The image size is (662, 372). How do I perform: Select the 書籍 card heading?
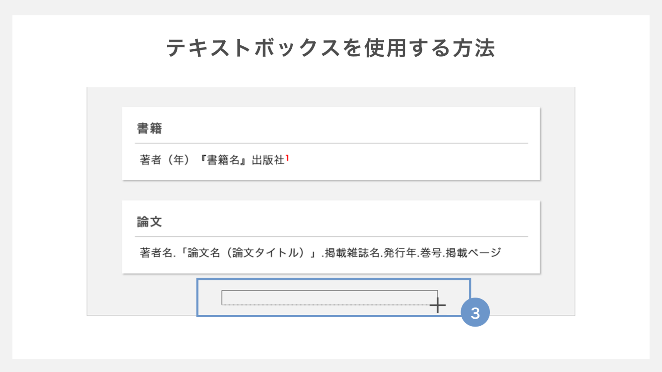149,128
